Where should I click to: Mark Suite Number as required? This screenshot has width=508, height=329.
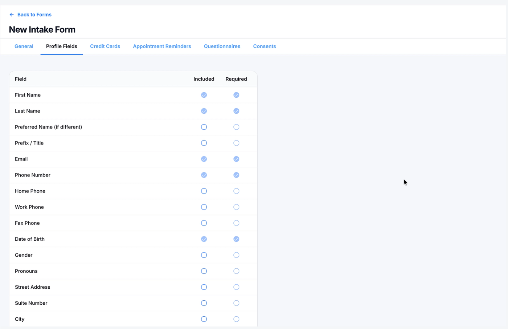point(236,303)
